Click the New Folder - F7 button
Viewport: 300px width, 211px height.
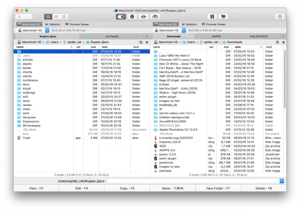coord(218,188)
